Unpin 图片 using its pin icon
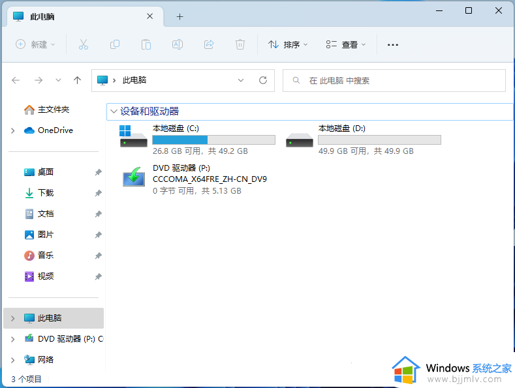This screenshot has height=388, width=515. (98, 235)
